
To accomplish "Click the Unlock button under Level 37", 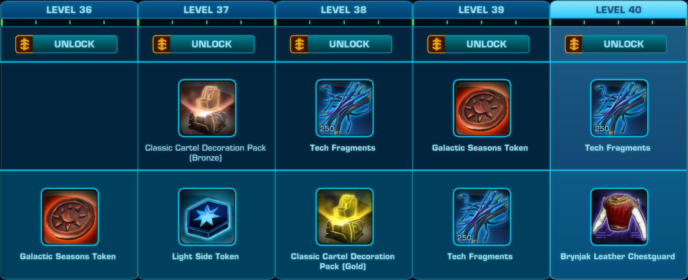I will pos(203,44).
